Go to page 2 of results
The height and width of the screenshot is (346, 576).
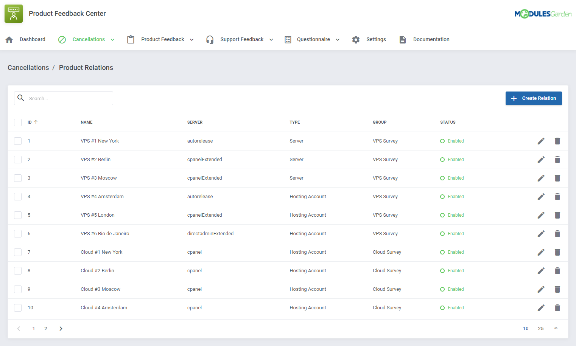(x=45, y=328)
